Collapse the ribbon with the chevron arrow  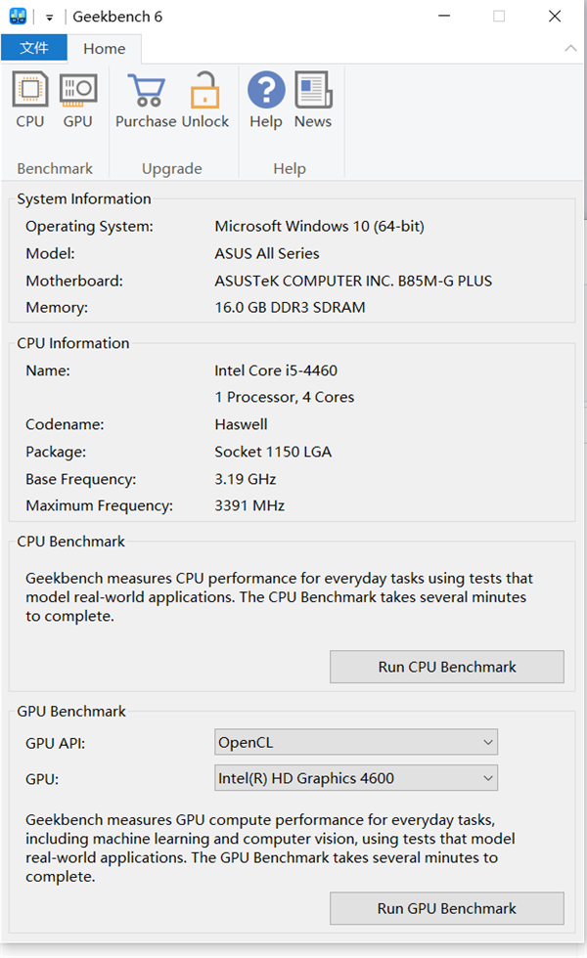[x=570, y=48]
